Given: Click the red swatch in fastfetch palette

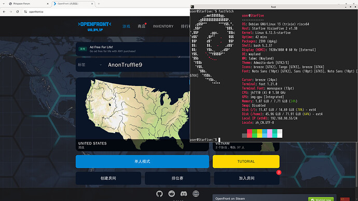Looking at the screenshot, I should (250, 133).
